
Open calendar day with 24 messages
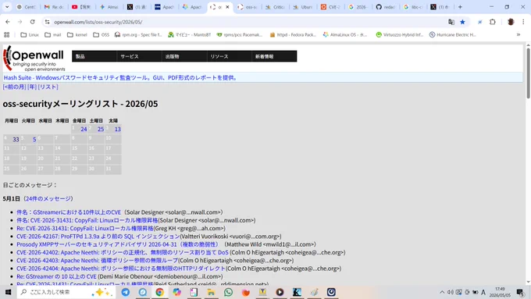(84, 129)
